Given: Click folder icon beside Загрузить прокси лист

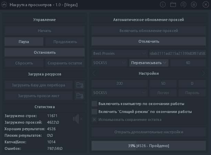Looking at the screenshot, I should pos(80,95).
